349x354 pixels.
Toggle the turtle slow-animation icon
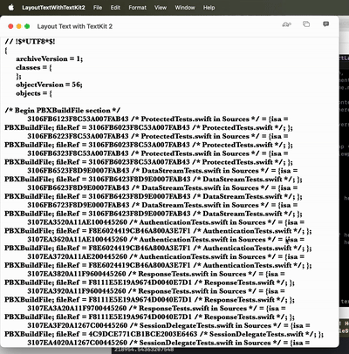pyautogui.click(x=287, y=24)
